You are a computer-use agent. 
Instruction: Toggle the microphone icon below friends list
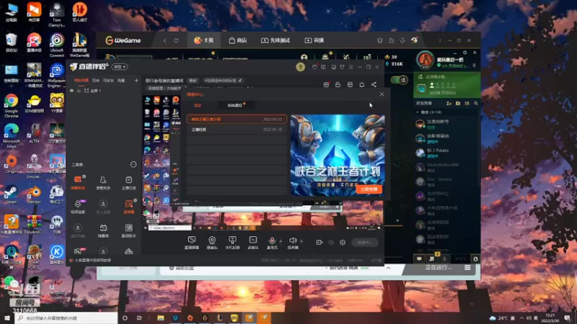[x=444, y=259]
